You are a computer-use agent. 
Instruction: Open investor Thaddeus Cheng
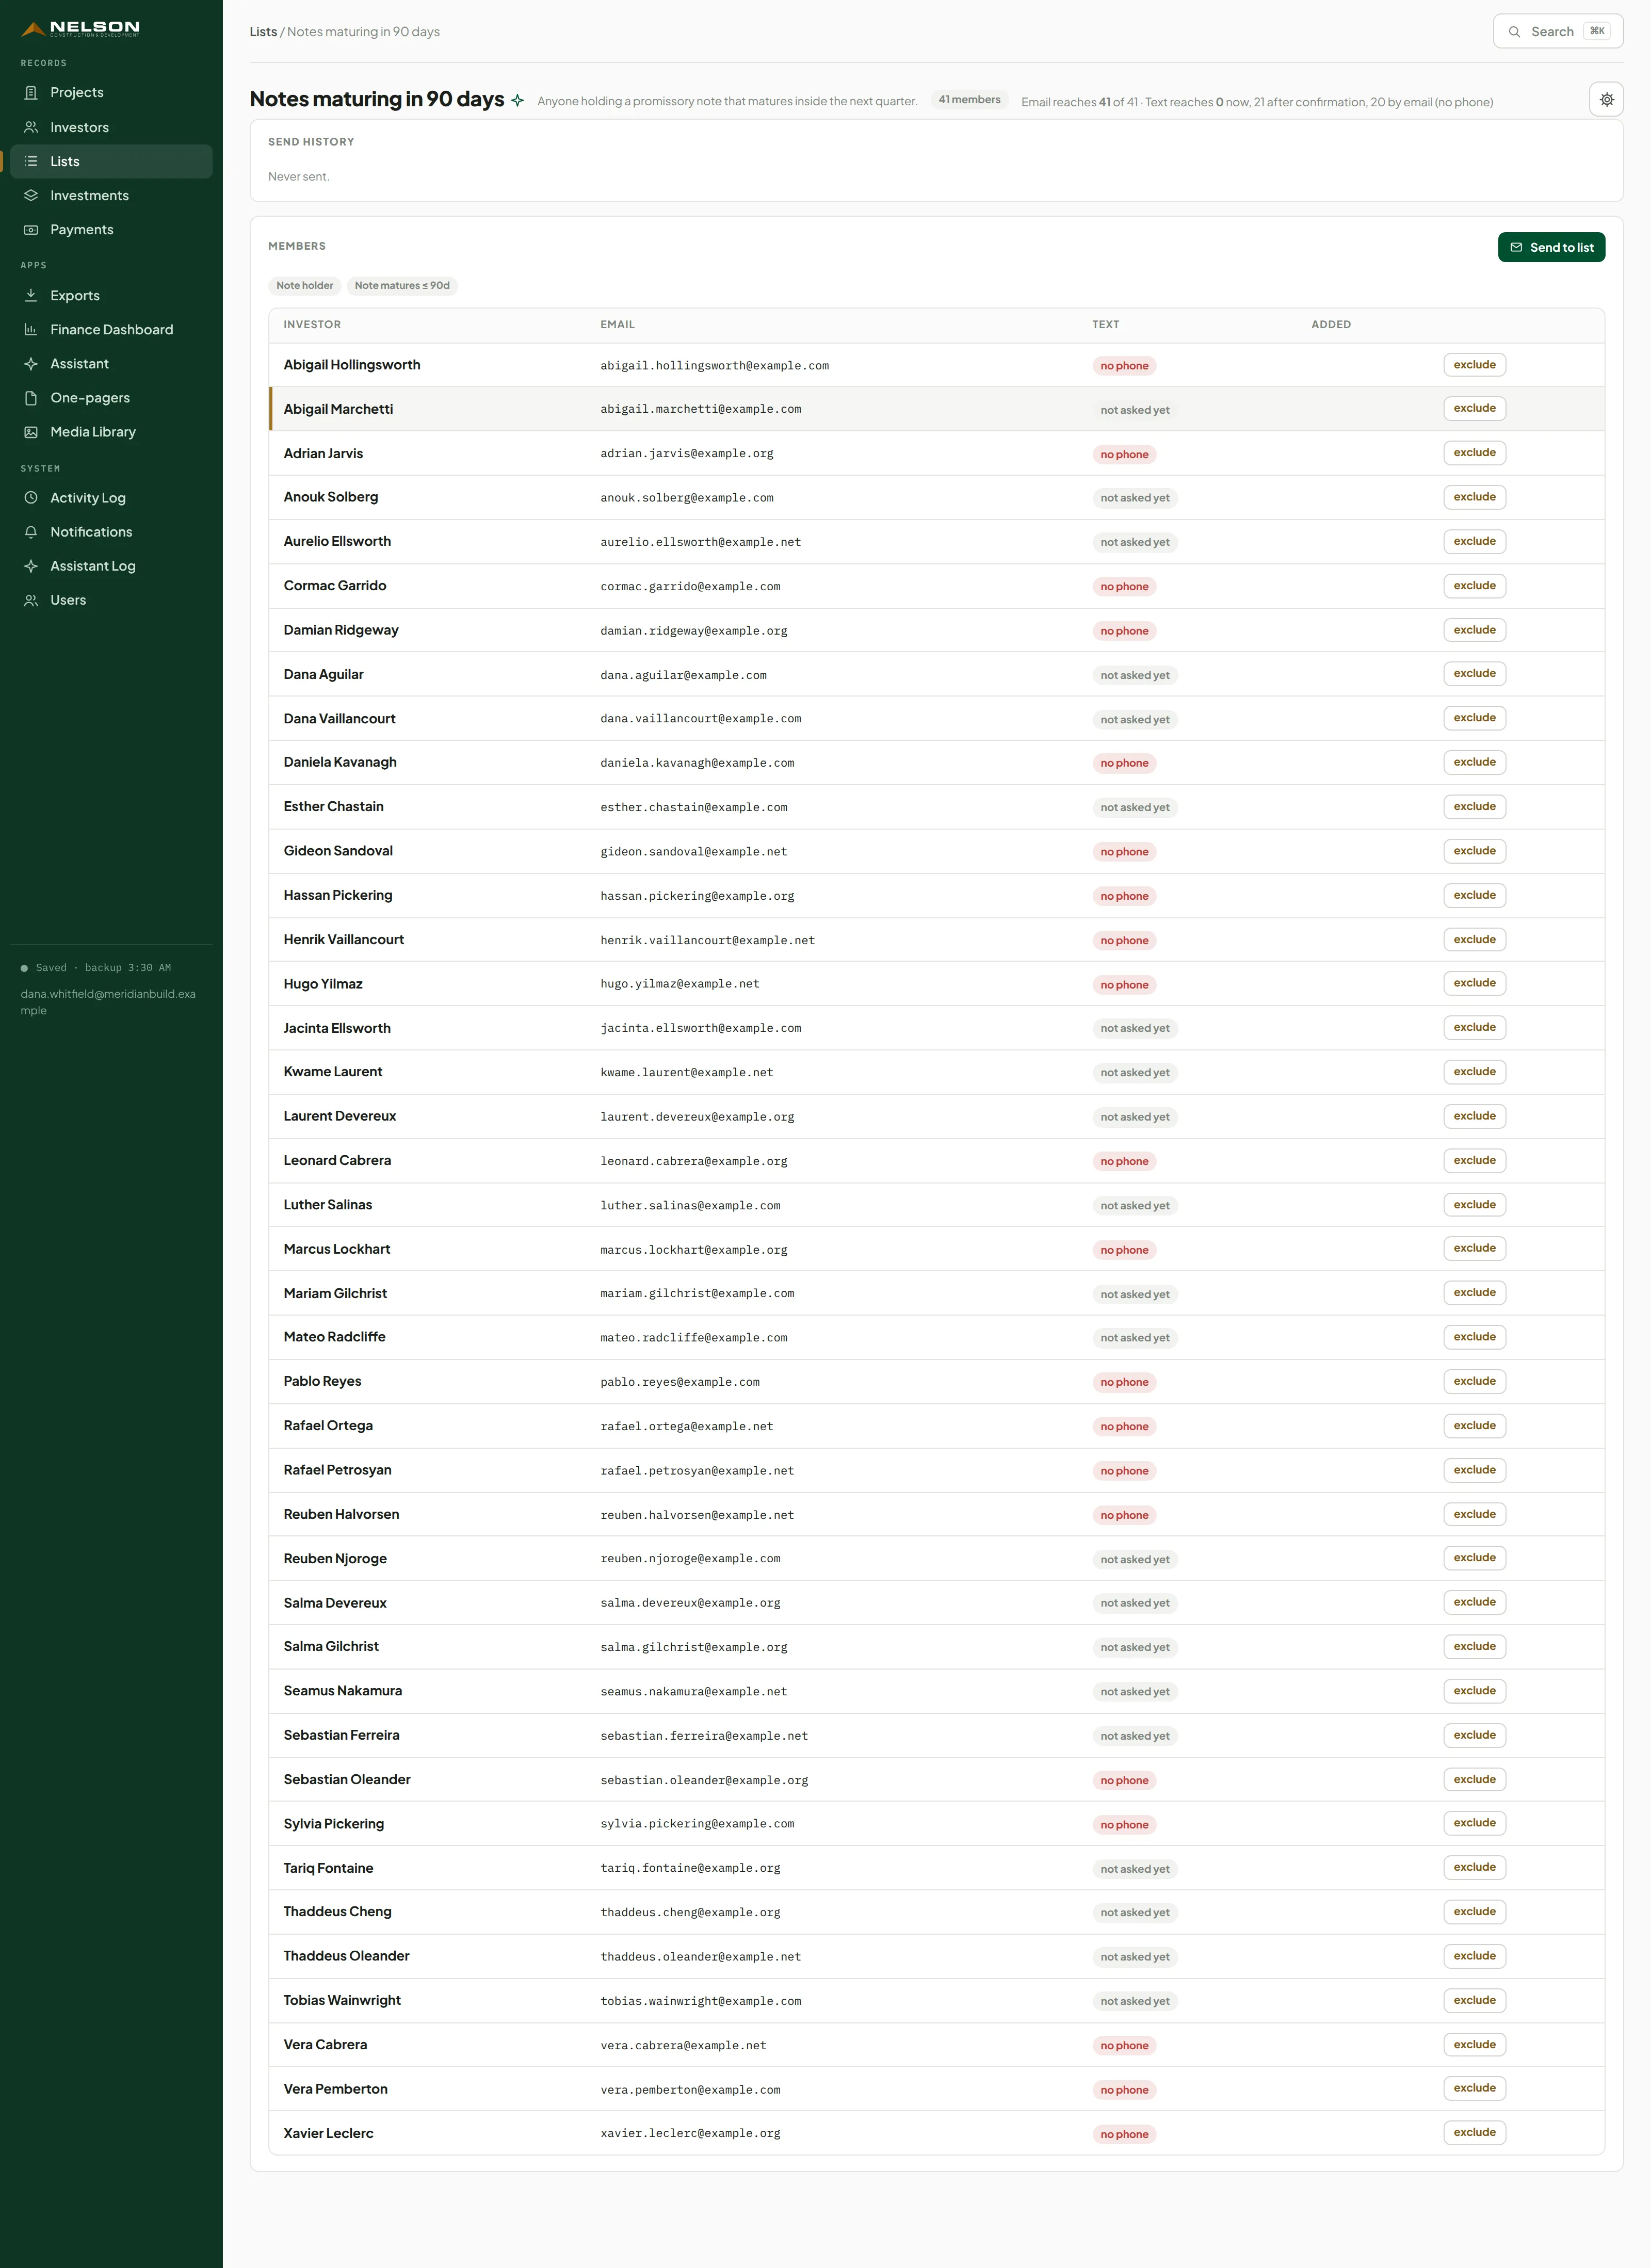(x=337, y=1911)
